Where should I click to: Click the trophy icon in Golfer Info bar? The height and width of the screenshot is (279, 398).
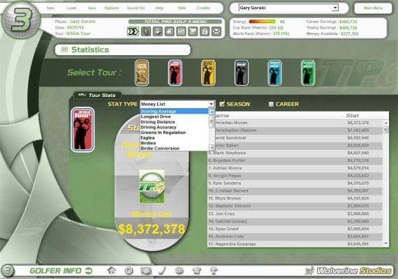(214, 271)
